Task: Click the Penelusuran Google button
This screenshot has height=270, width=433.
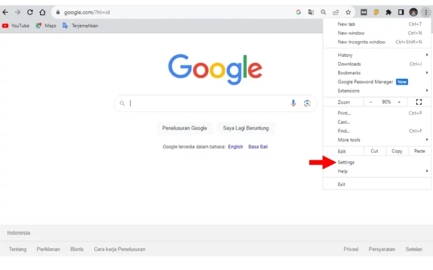Action: click(x=185, y=128)
